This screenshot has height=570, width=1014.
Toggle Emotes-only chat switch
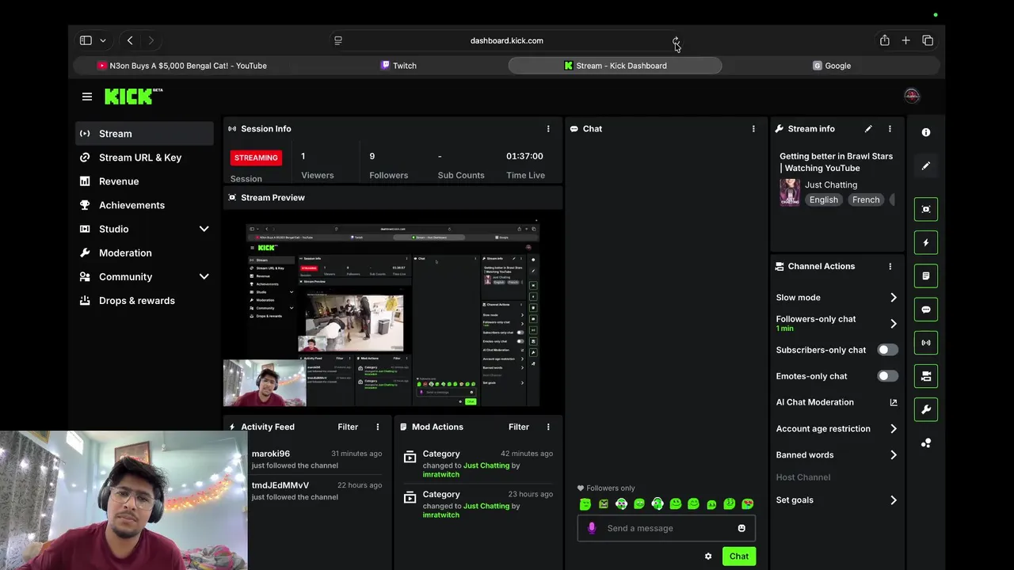(x=887, y=376)
